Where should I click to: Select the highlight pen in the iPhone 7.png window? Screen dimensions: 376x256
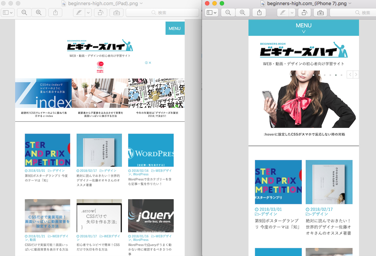tap(283, 13)
